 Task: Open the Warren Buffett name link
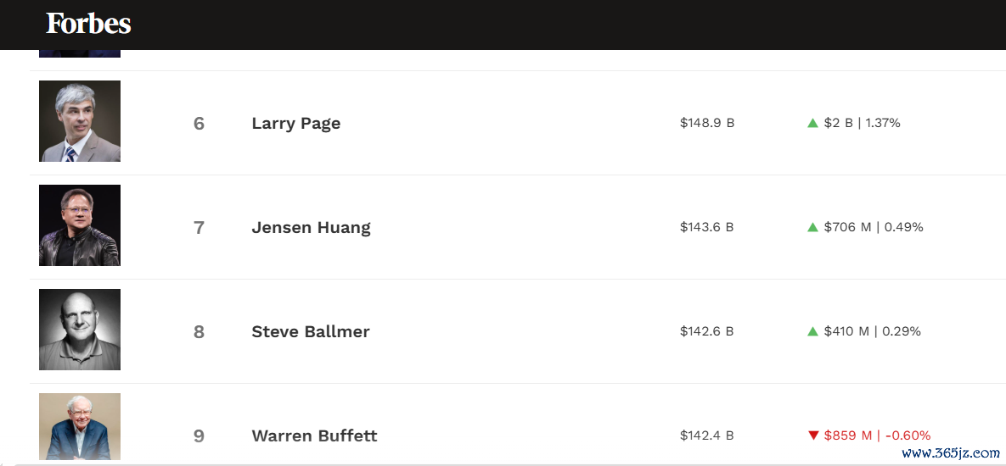tap(314, 435)
